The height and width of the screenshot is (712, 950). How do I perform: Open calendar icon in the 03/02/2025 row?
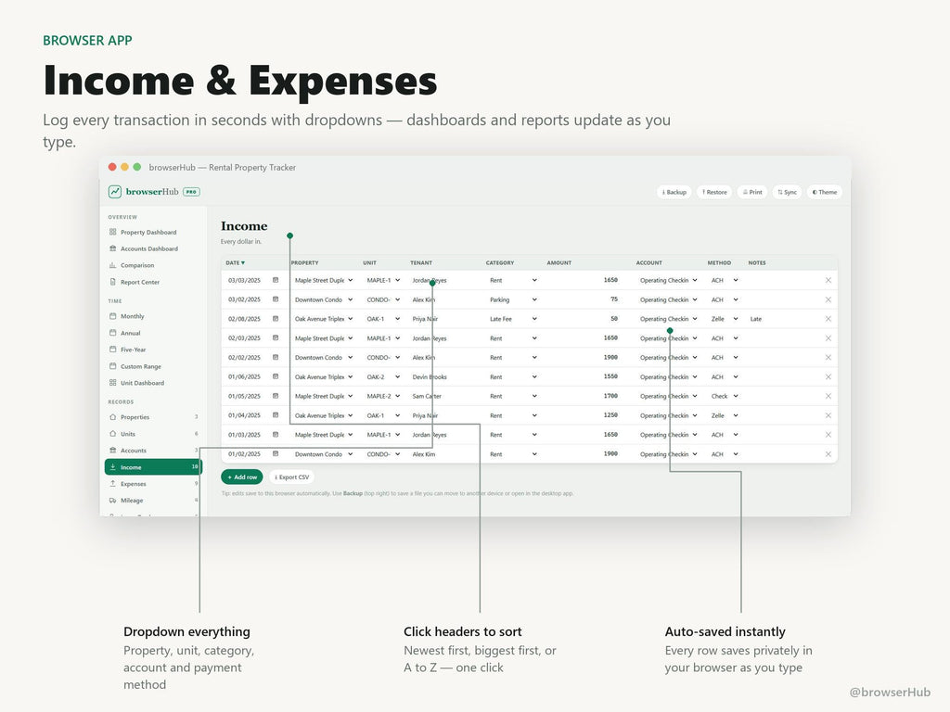point(276,299)
